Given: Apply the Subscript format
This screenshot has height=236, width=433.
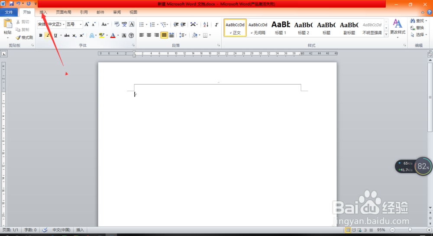Looking at the screenshot, I should coord(74,35).
